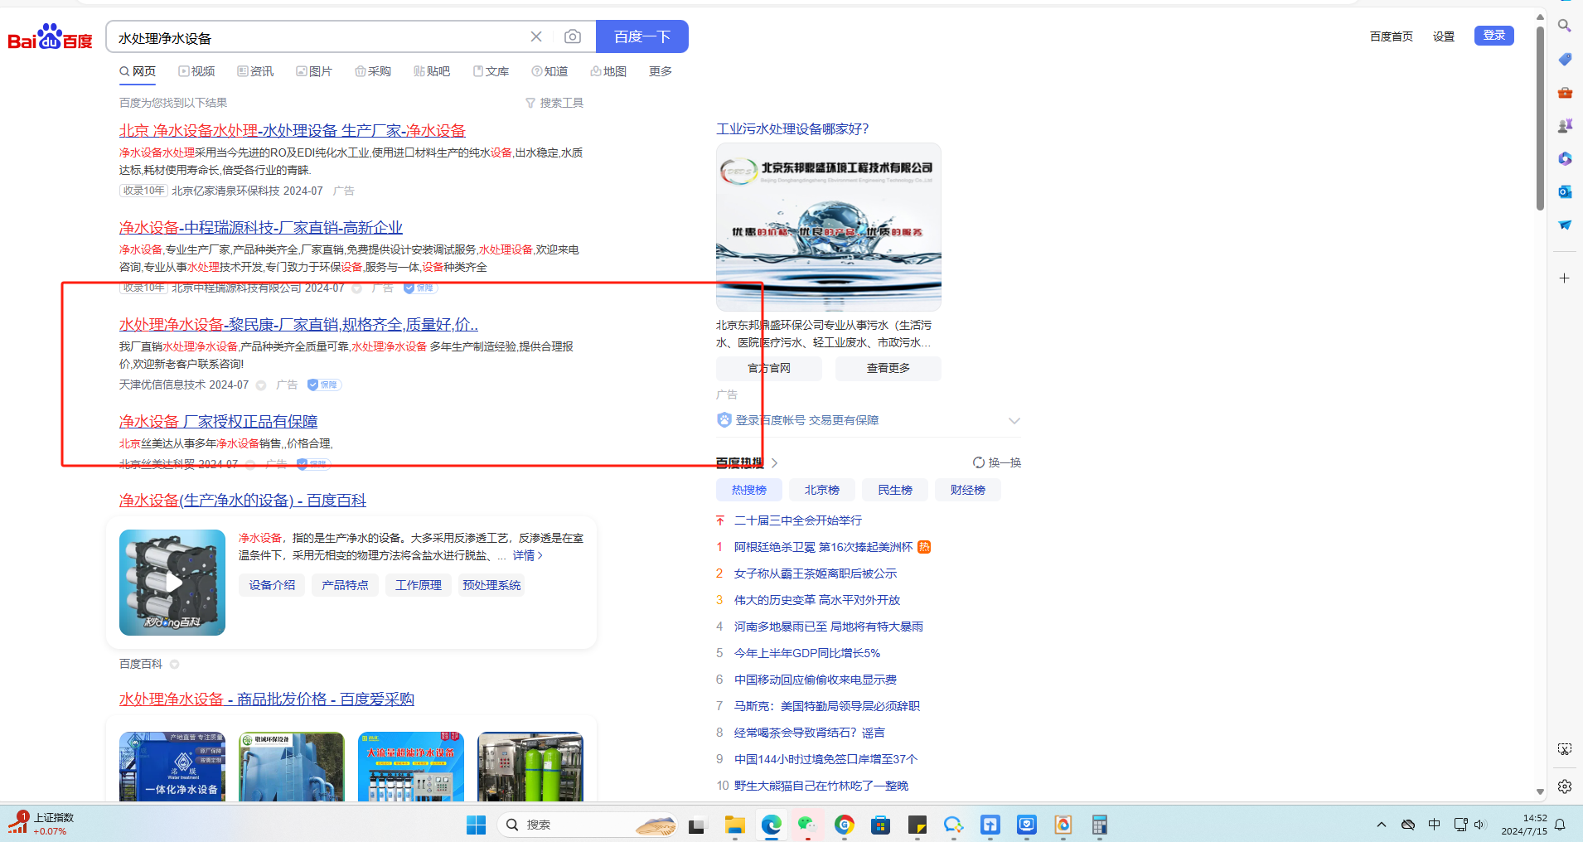Play the 净水设备 encyclopedia video thumbnail
1583x842 pixels.
(172, 583)
